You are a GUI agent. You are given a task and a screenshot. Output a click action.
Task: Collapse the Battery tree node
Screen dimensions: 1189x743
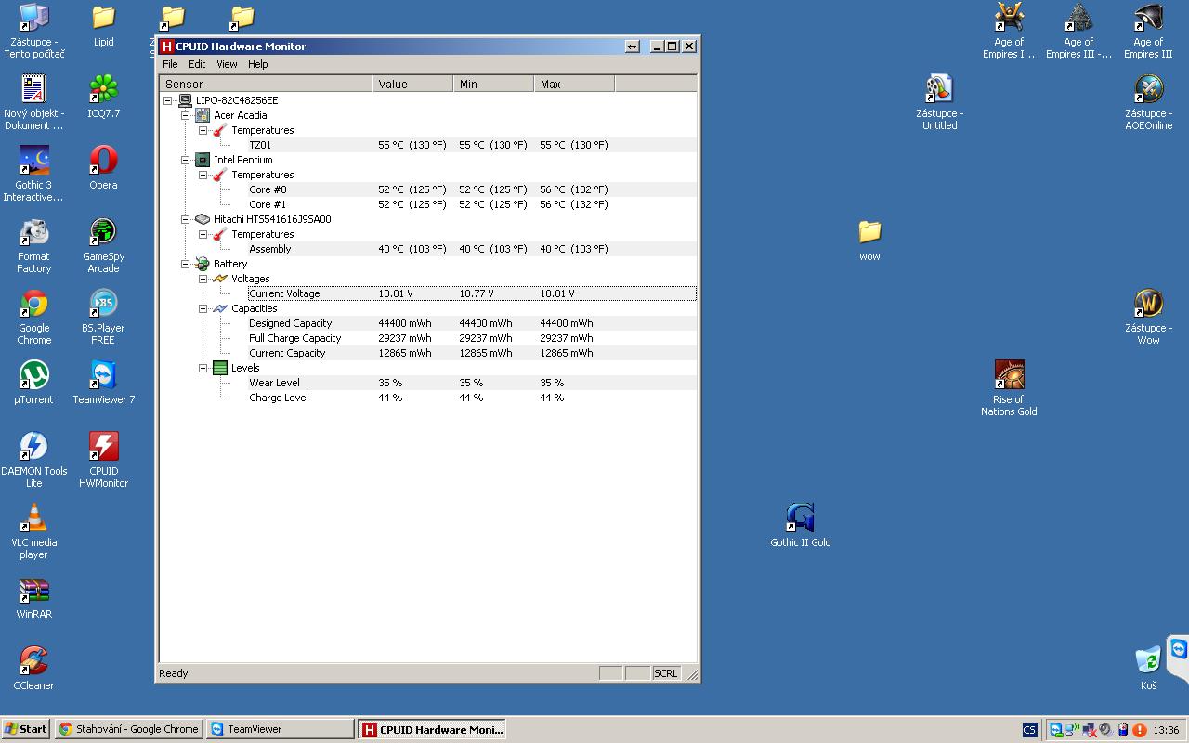(186, 264)
